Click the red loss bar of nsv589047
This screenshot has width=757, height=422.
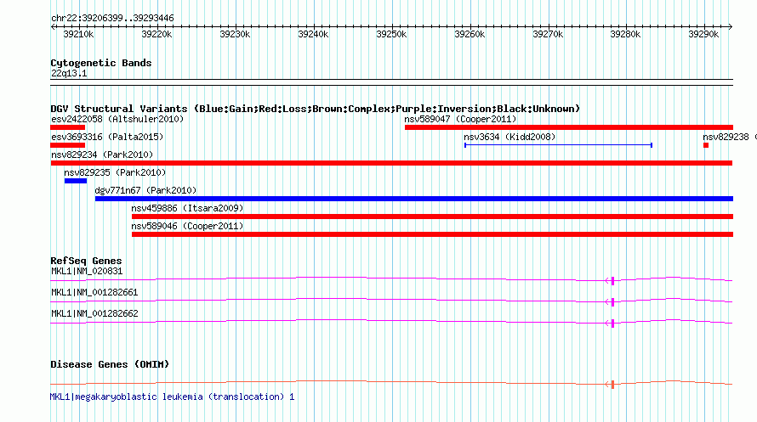coord(569,127)
